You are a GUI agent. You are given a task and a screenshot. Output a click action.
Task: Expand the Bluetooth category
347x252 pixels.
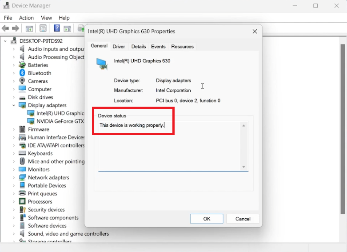click(x=14, y=73)
